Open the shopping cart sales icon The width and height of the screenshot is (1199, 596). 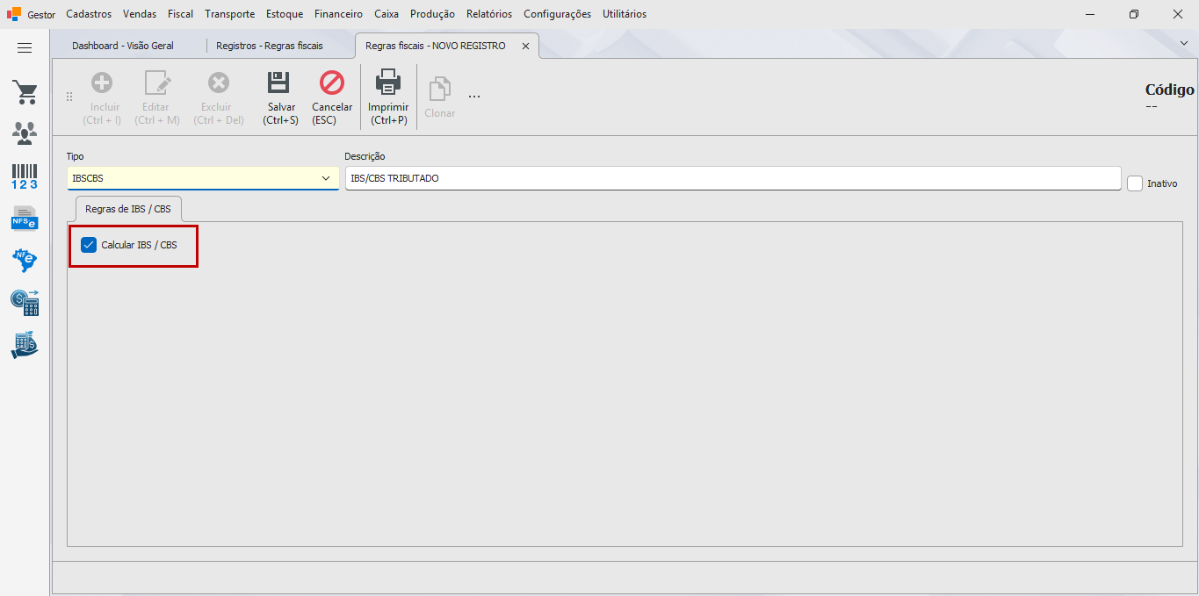25,92
